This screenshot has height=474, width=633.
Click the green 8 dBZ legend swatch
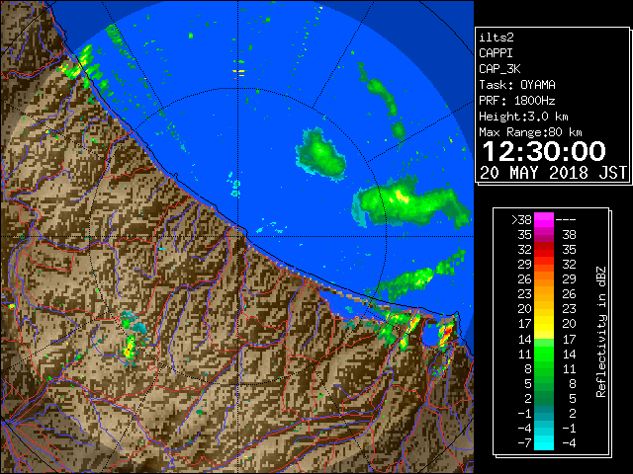pyautogui.click(x=544, y=368)
